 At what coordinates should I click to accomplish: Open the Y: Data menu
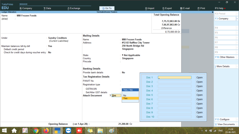pos(47,8)
